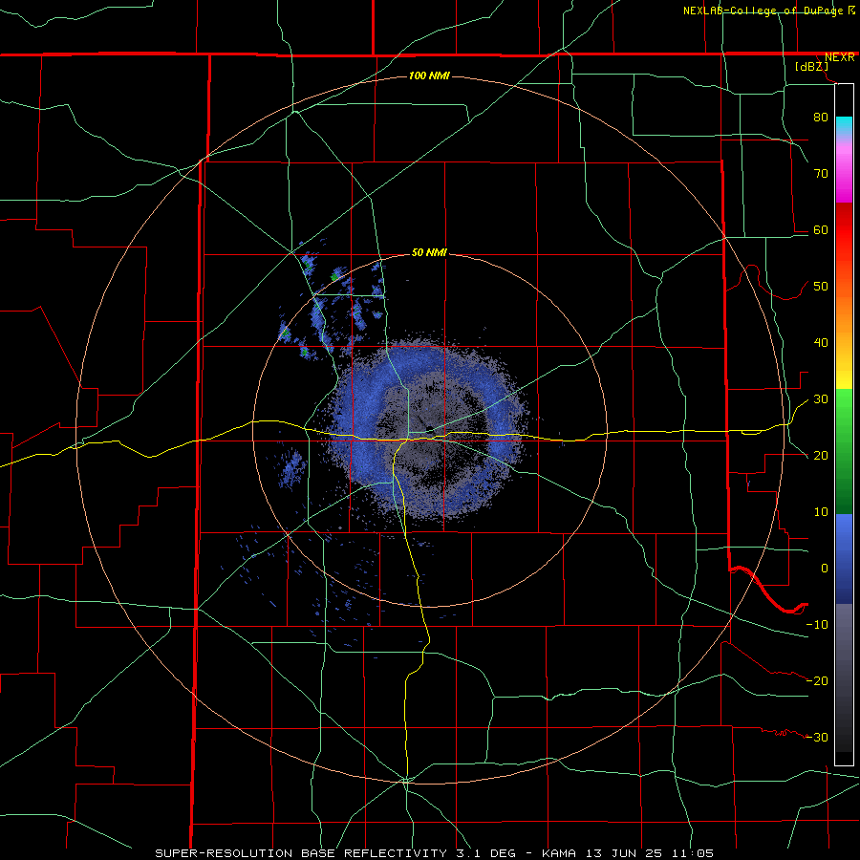Image resolution: width=860 pixels, height=860 pixels.
Task: Click the 80 dBZ scale value
Action: click(821, 118)
